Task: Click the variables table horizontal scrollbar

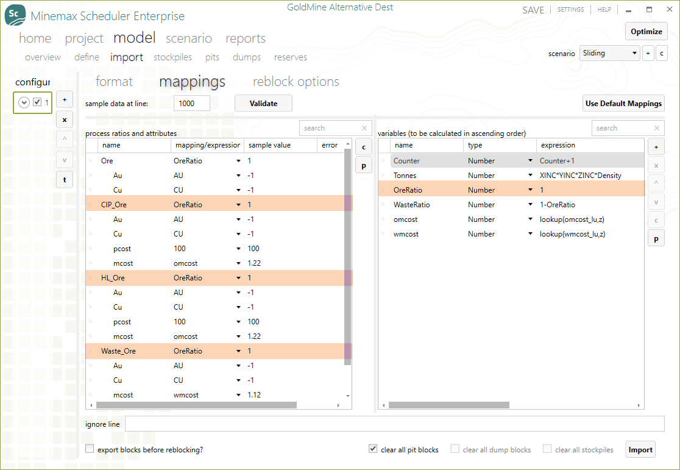Action: tap(449, 405)
